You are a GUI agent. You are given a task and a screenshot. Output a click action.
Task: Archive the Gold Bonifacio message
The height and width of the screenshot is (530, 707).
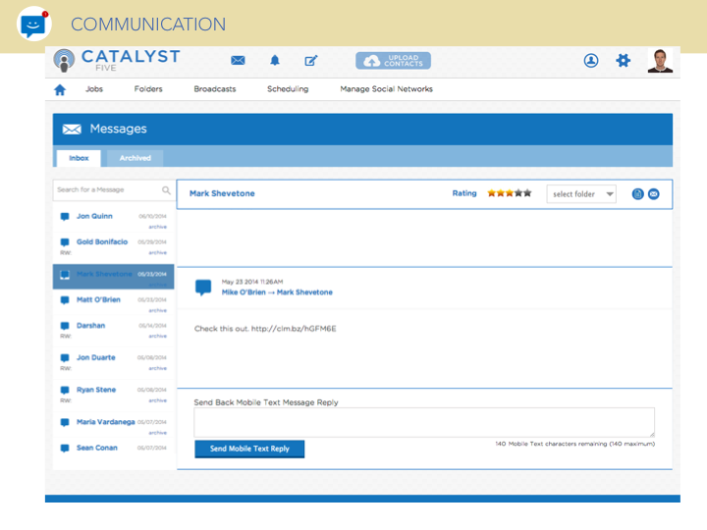[x=158, y=252]
